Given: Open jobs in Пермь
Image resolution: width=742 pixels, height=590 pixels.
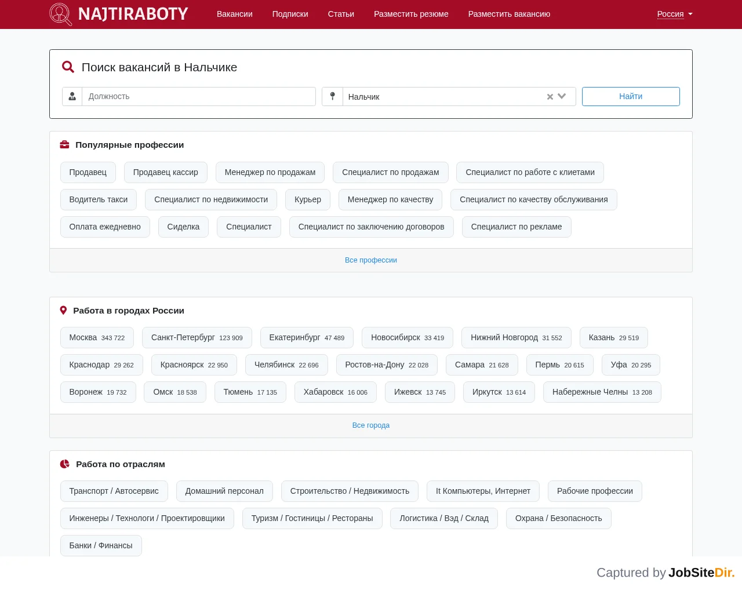Looking at the screenshot, I should tap(560, 365).
